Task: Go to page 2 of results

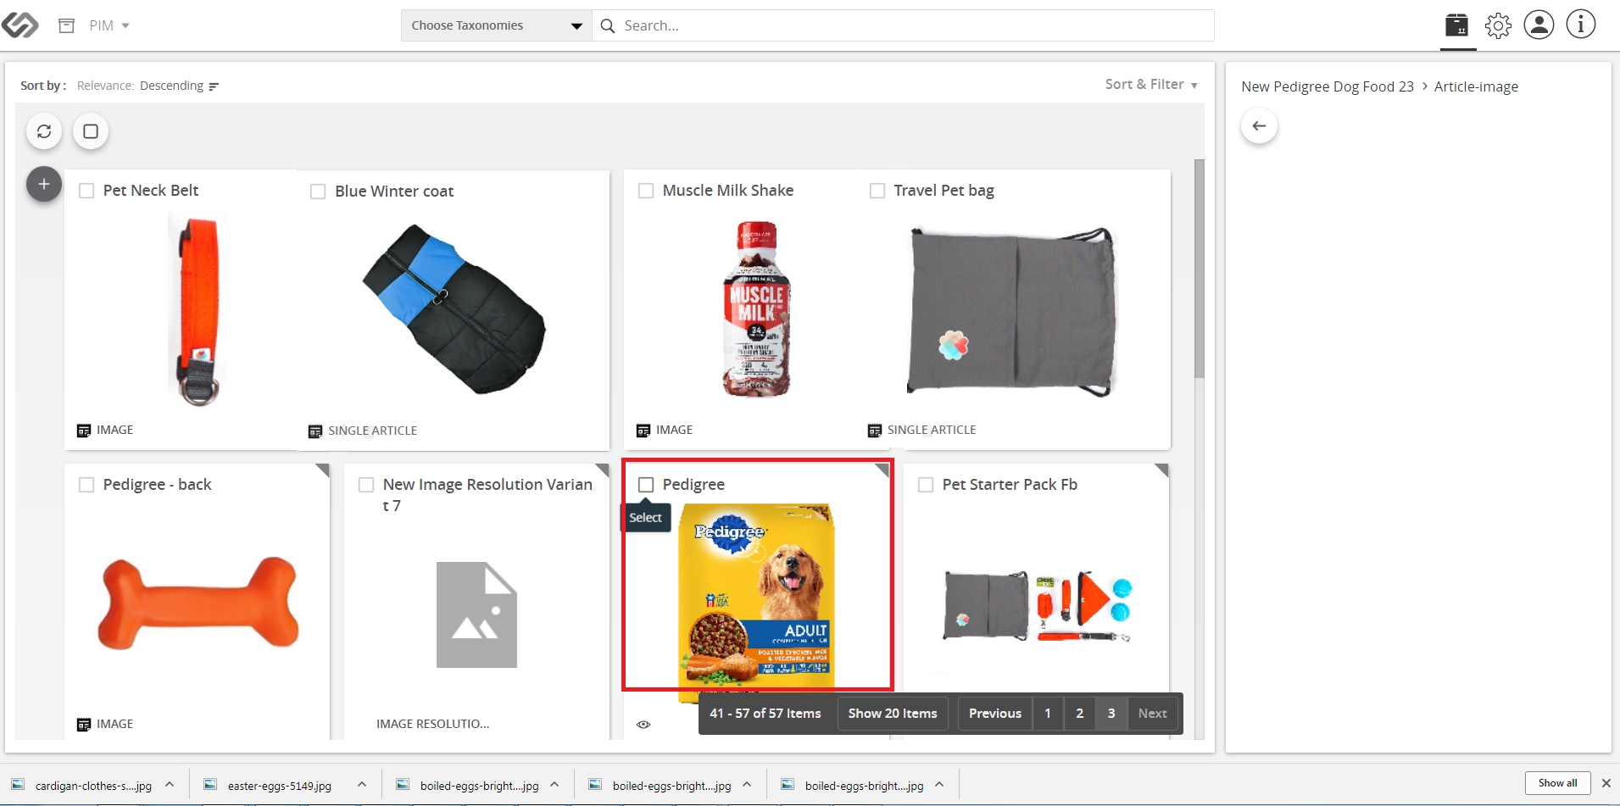Action: pos(1079,714)
